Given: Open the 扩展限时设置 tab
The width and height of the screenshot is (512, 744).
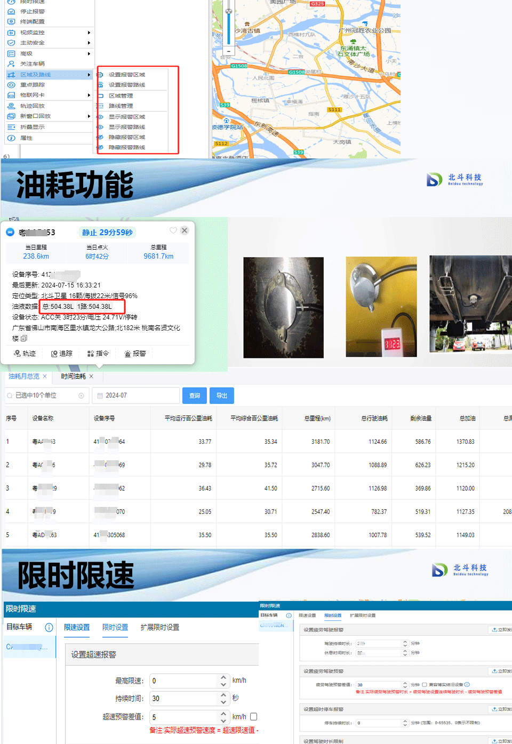Looking at the screenshot, I should coord(159,627).
